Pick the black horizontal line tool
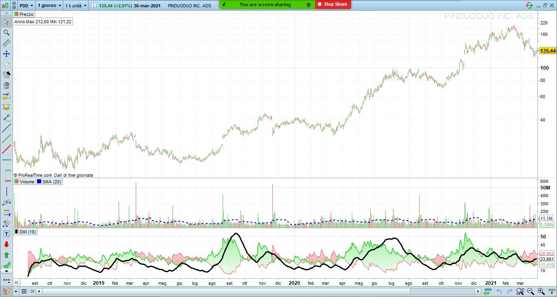557x297 pixels. coord(7,160)
